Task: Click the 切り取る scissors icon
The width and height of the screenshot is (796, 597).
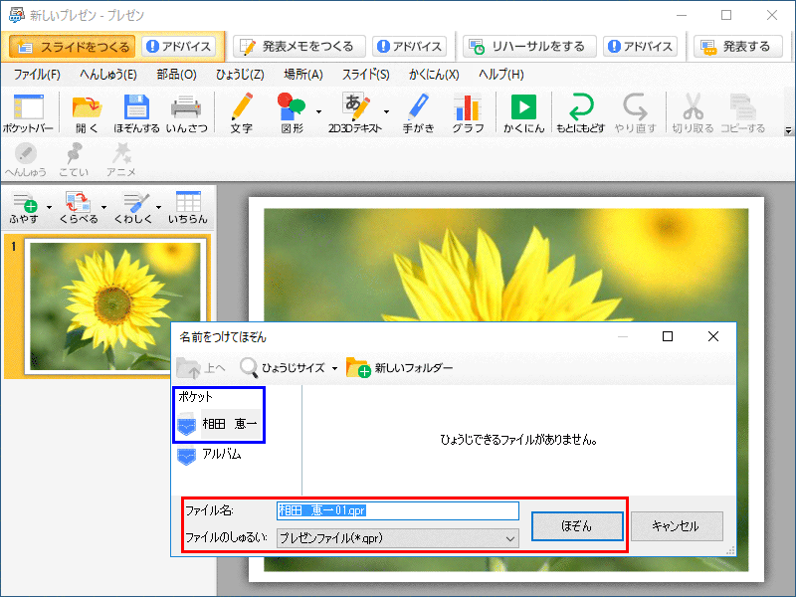Action: pos(693,106)
